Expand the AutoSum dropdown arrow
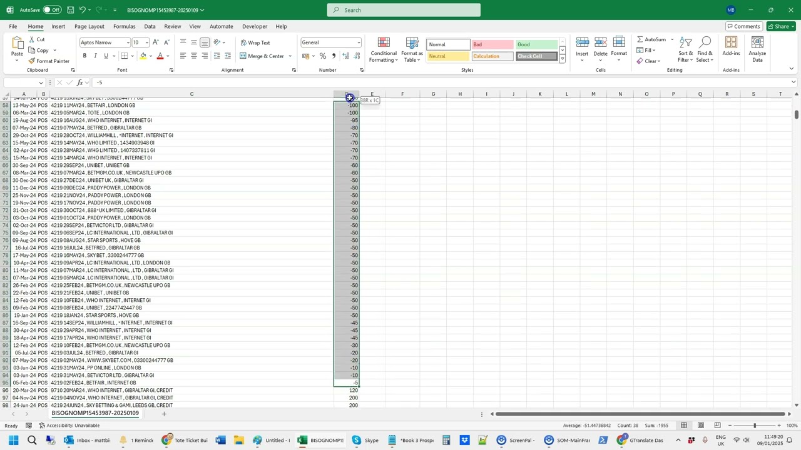This screenshot has height=450, width=801. pyautogui.click(x=672, y=39)
